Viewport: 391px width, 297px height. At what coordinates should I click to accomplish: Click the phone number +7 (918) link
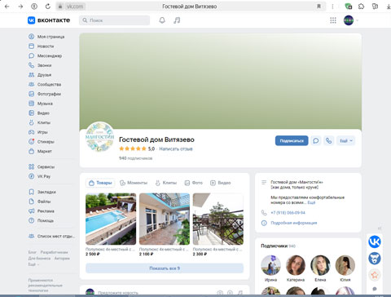tap(288, 213)
